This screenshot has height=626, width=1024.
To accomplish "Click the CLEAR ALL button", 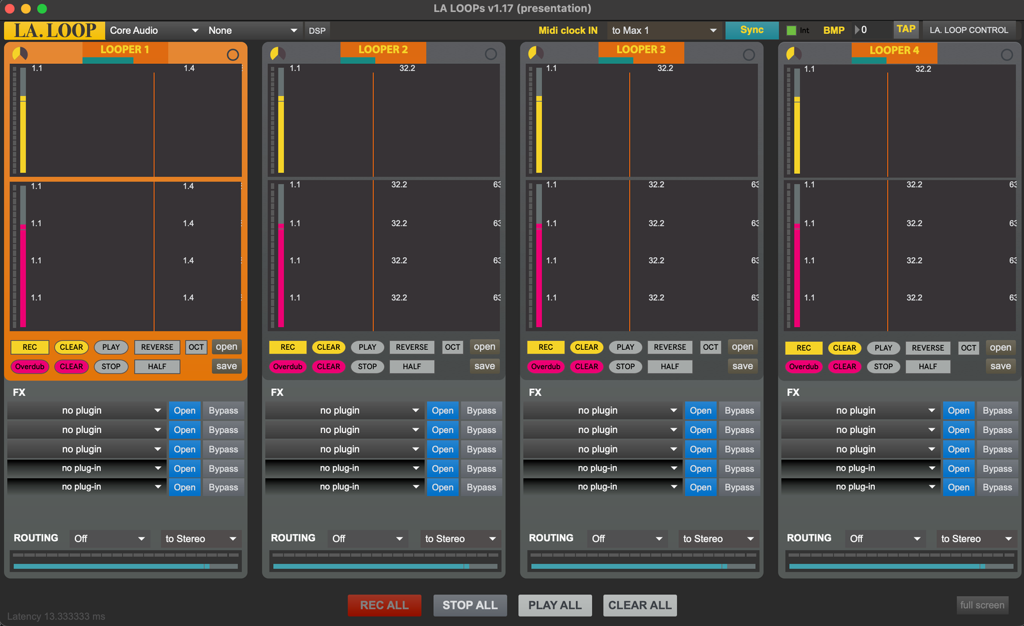I will pos(639,605).
